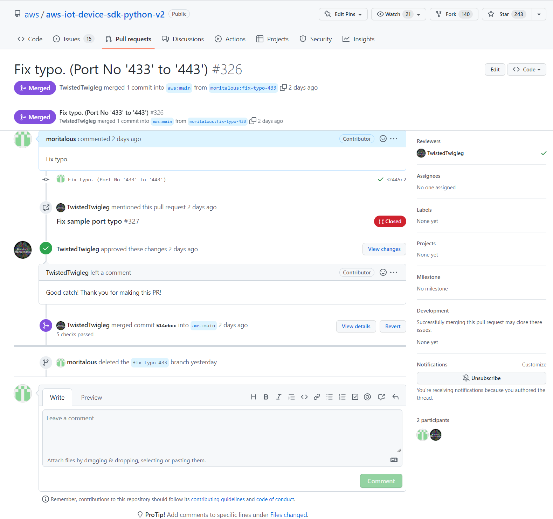Switch to the Preview tab
Image resolution: width=553 pixels, height=519 pixels.
pos(91,398)
